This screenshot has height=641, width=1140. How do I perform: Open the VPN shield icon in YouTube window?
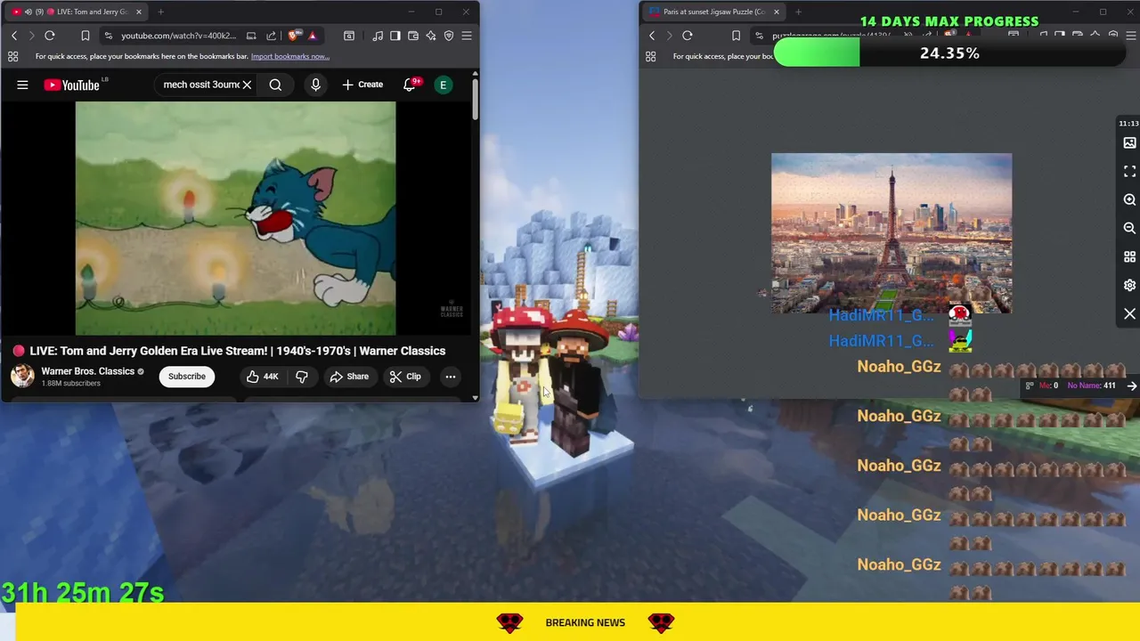pyautogui.click(x=449, y=36)
